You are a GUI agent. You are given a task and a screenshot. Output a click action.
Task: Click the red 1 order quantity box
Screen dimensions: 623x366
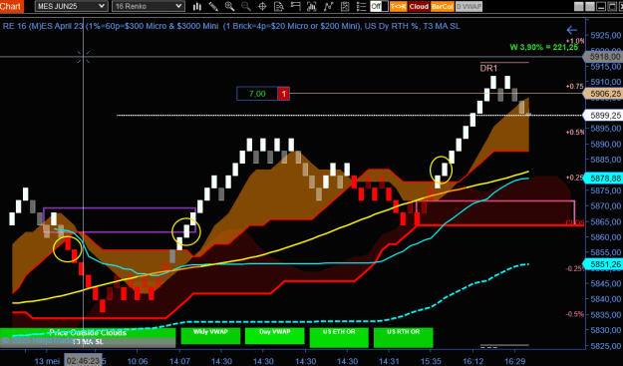point(283,94)
